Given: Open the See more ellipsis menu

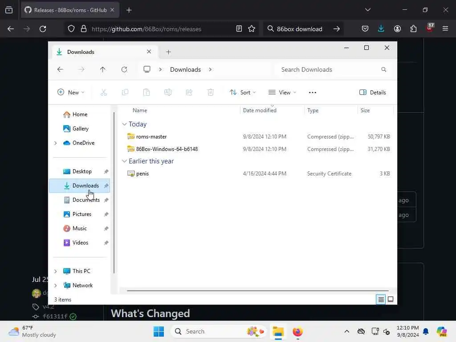Looking at the screenshot, I should point(312,93).
